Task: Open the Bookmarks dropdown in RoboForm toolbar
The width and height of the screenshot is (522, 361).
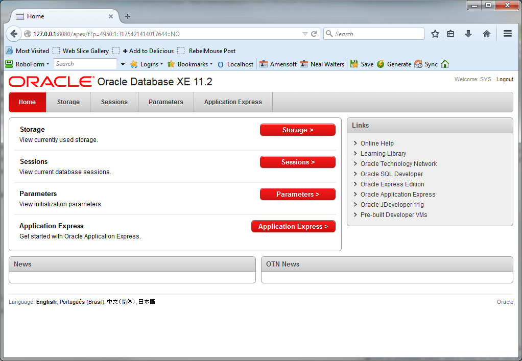Action: click(190, 64)
